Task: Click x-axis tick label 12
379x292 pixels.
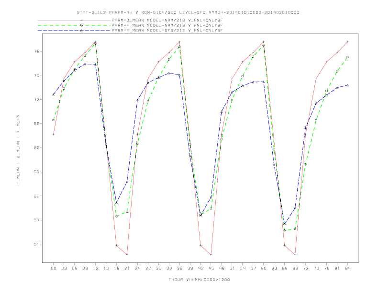Action: coord(96,268)
